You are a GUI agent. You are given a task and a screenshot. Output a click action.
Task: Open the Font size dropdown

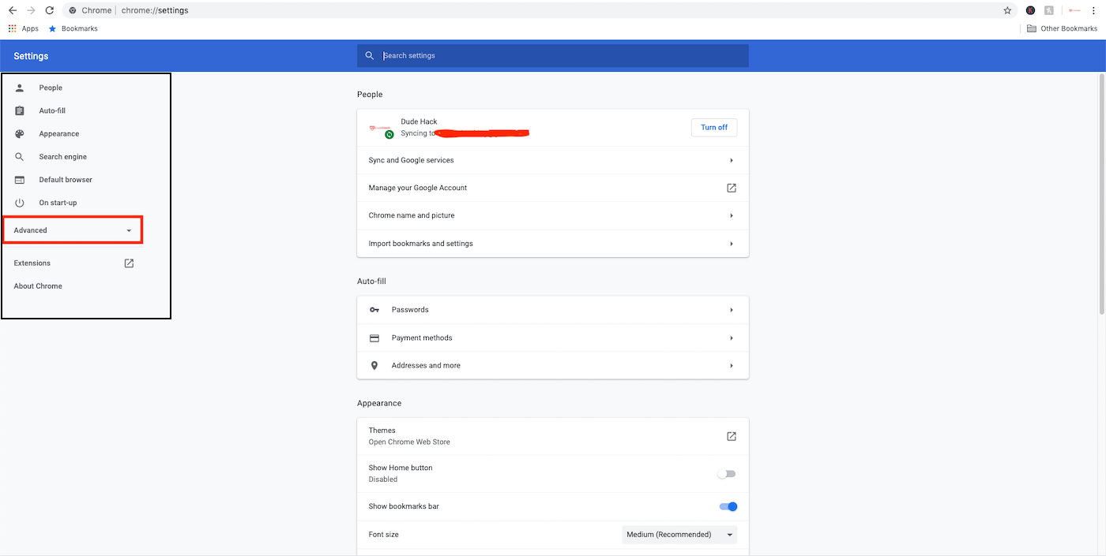pos(679,535)
